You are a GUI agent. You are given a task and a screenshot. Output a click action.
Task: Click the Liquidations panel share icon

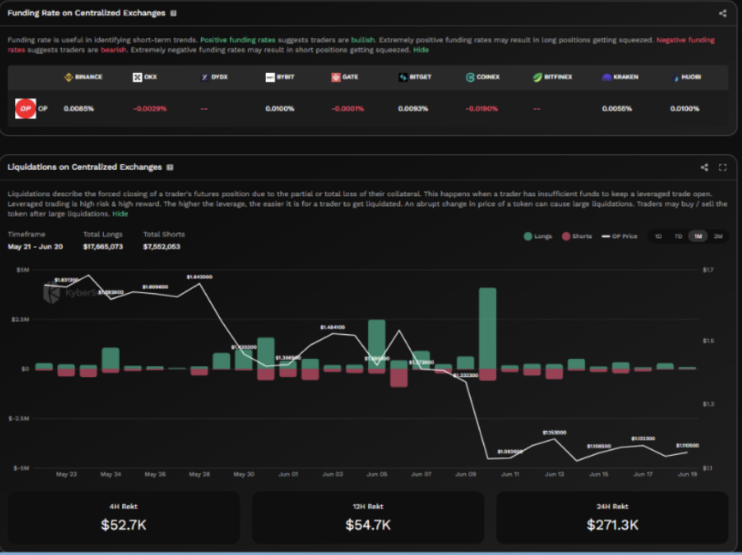[x=705, y=168]
